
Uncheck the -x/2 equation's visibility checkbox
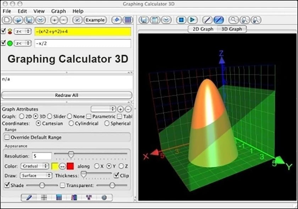[4, 43]
